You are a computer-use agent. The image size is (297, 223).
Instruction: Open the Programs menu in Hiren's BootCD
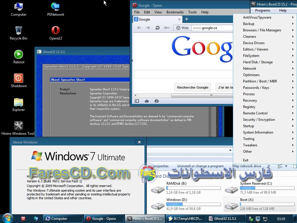(262, 10)
